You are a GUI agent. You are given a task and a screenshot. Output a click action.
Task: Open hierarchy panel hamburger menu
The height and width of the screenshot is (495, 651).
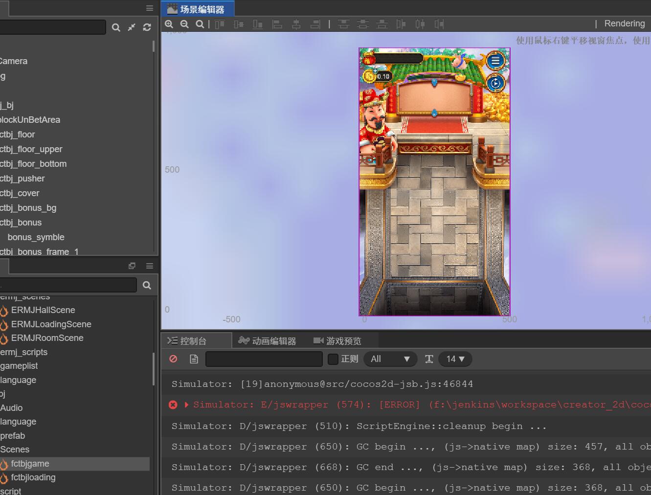(x=150, y=8)
